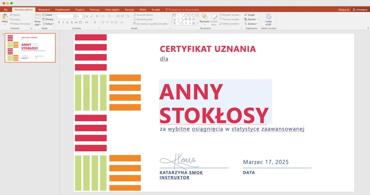The width and height of the screenshot is (370, 195).
Task: Choose the rectangle shape in the shapes gallery
Action: point(186,15)
